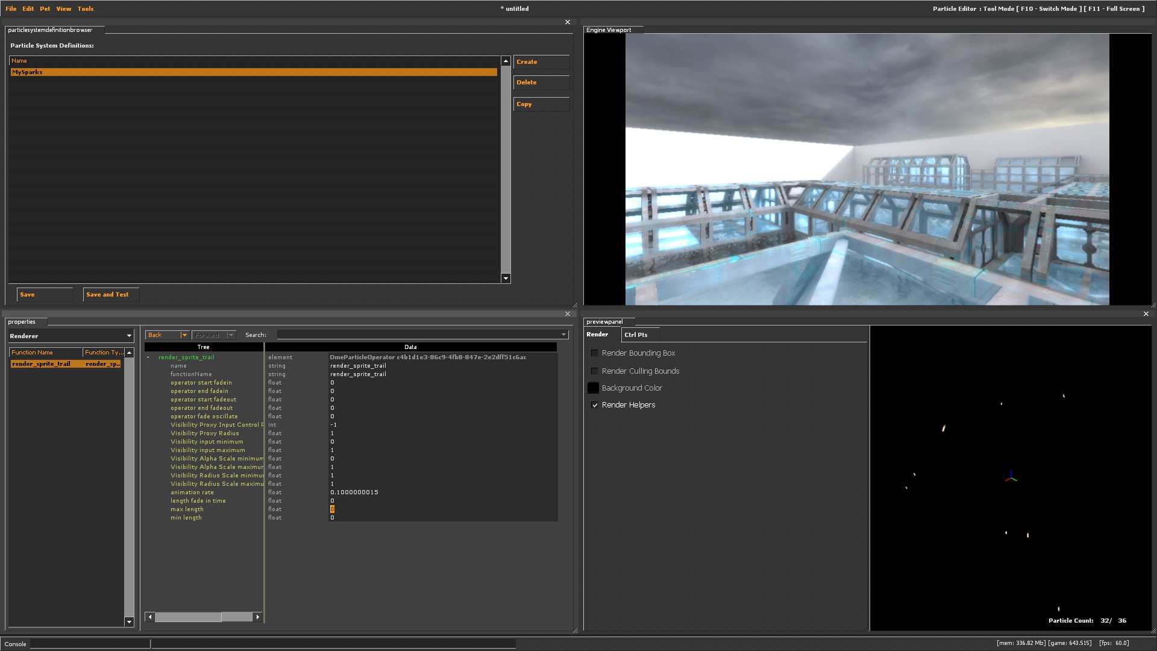The height and width of the screenshot is (651, 1157).
Task: Open the Pet menu
Action: (x=45, y=9)
